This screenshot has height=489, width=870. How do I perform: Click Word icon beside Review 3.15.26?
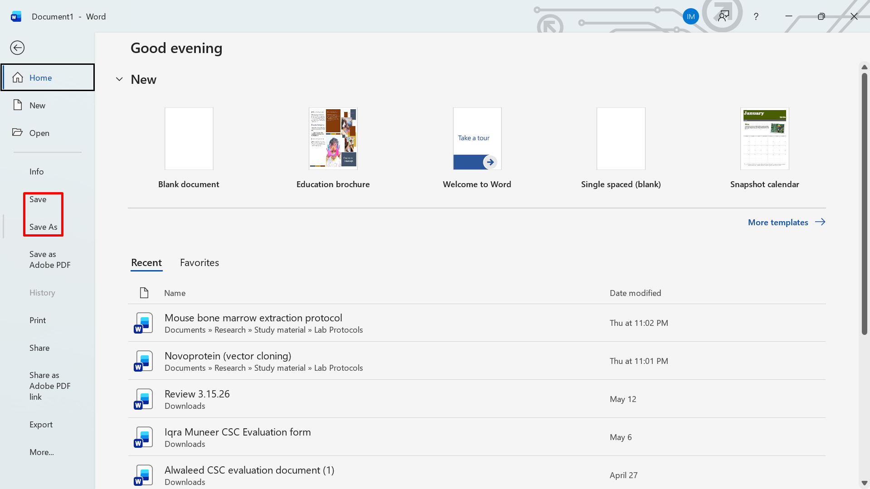click(x=143, y=399)
